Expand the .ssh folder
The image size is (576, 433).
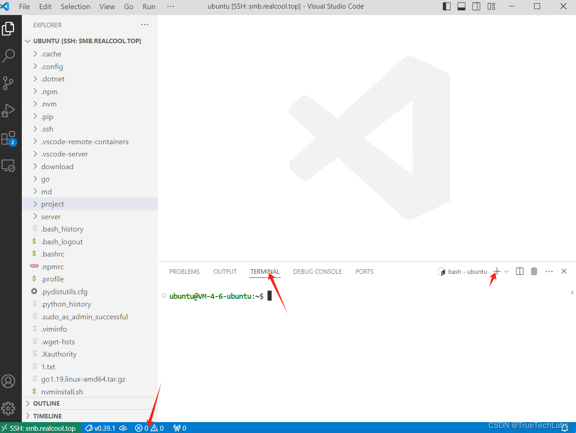(90, 129)
